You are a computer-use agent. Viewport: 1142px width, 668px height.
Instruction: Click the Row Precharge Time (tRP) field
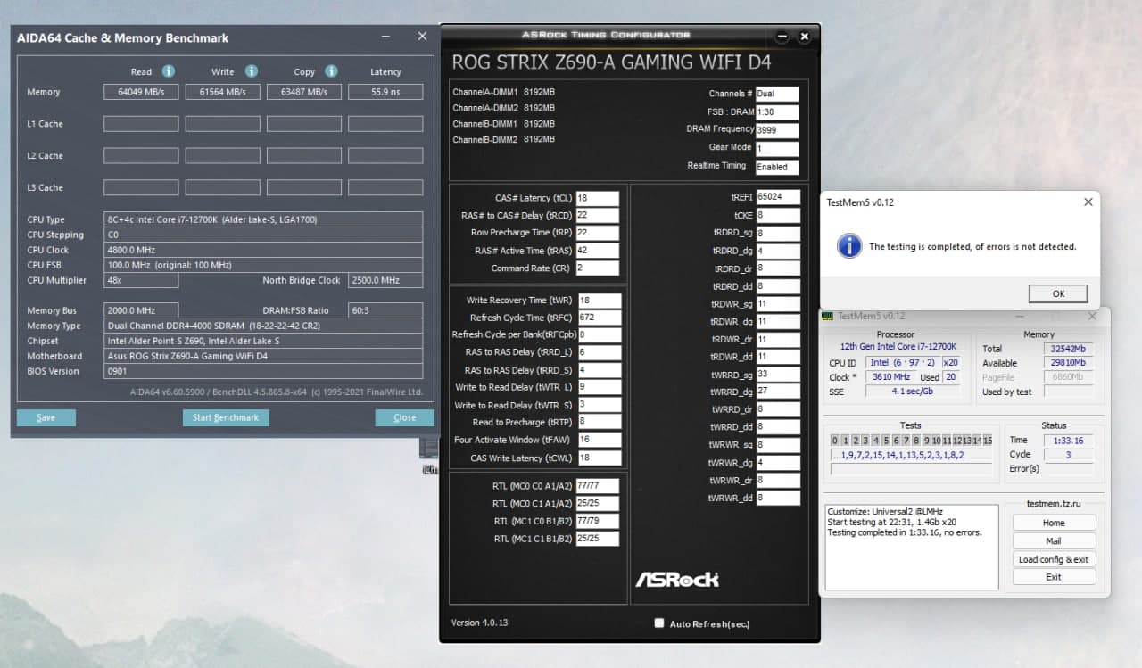pos(598,233)
